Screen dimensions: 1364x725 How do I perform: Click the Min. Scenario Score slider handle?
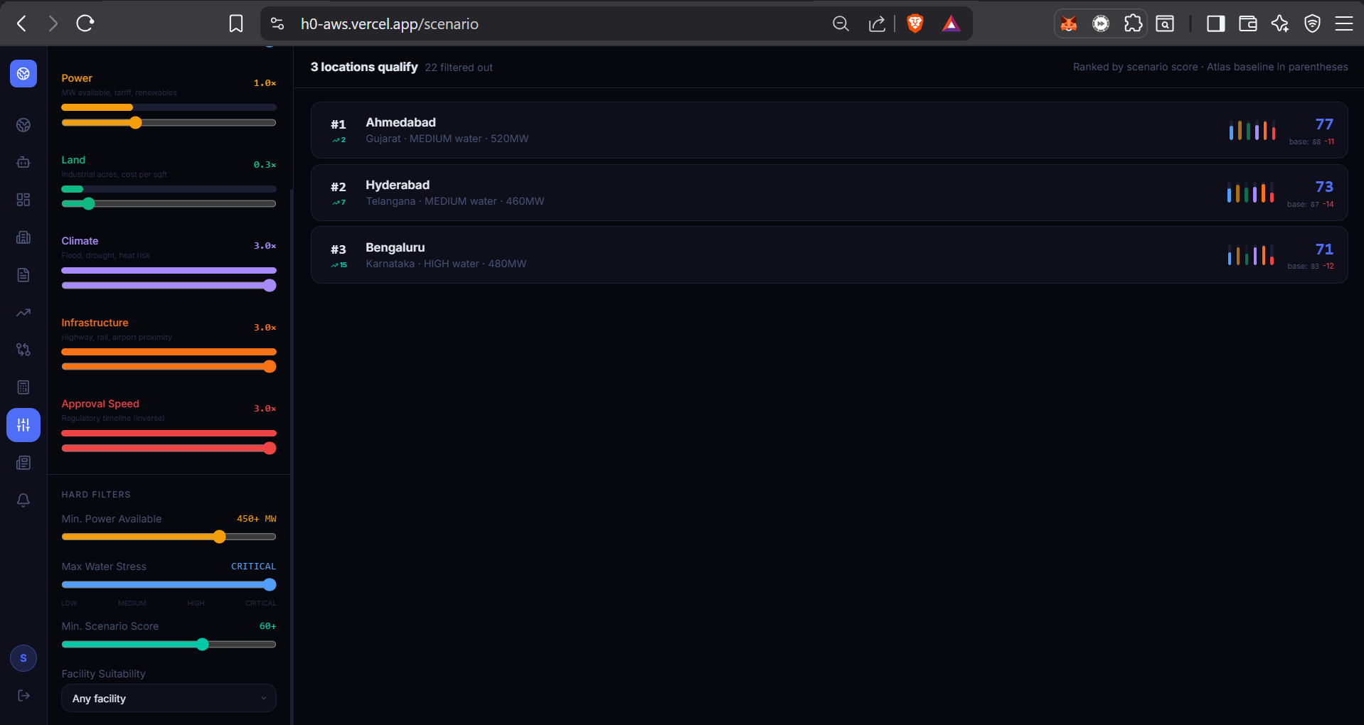203,645
